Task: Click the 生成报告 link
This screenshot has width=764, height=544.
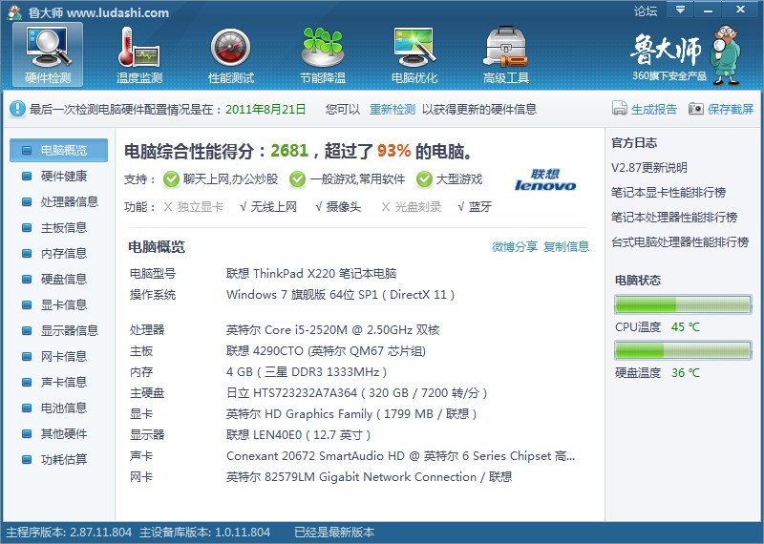Action: click(654, 109)
